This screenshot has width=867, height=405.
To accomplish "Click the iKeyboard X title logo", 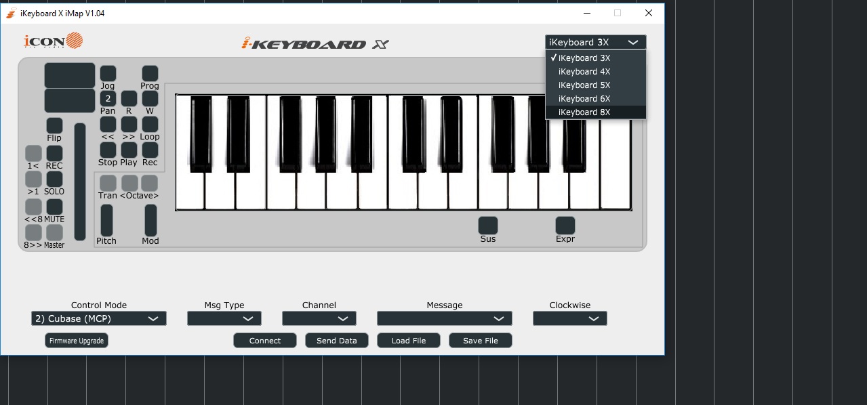I will tap(316, 44).
